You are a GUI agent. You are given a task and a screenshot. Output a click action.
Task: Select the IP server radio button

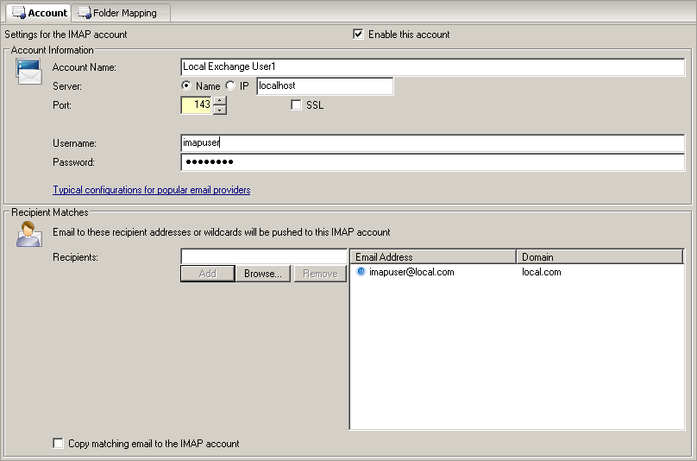[x=230, y=86]
